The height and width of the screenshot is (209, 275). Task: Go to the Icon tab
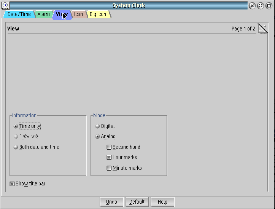tap(78, 14)
